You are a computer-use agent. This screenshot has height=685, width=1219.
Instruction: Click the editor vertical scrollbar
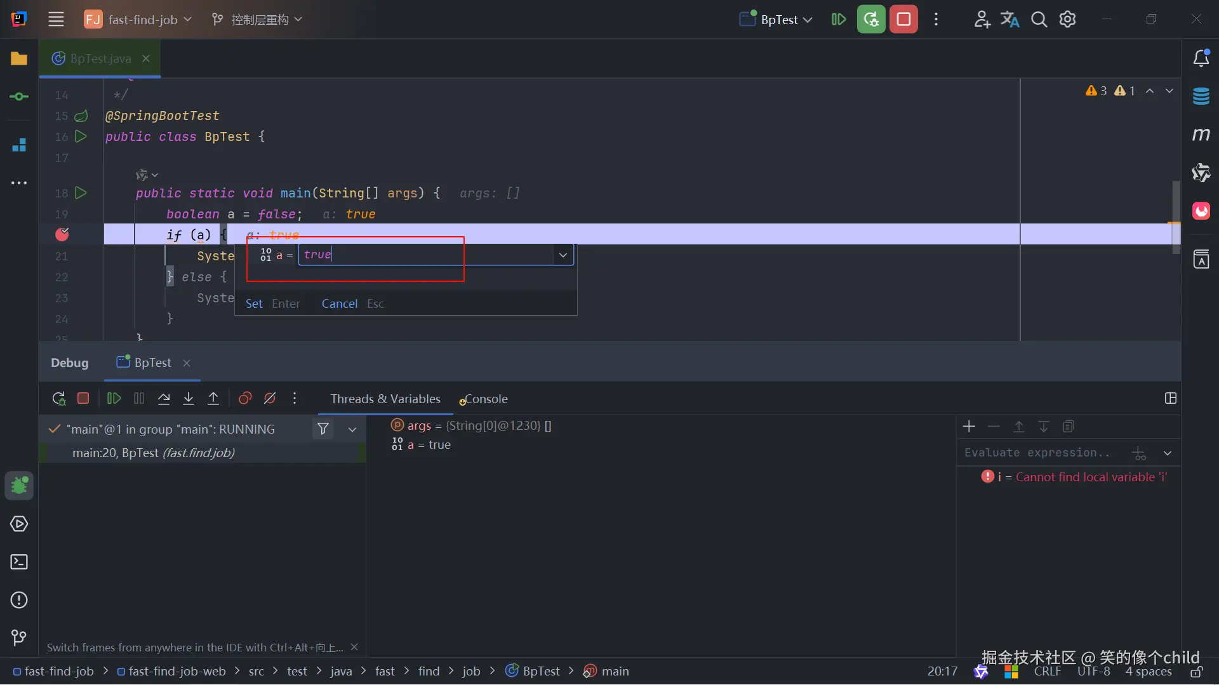(1176, 217)
